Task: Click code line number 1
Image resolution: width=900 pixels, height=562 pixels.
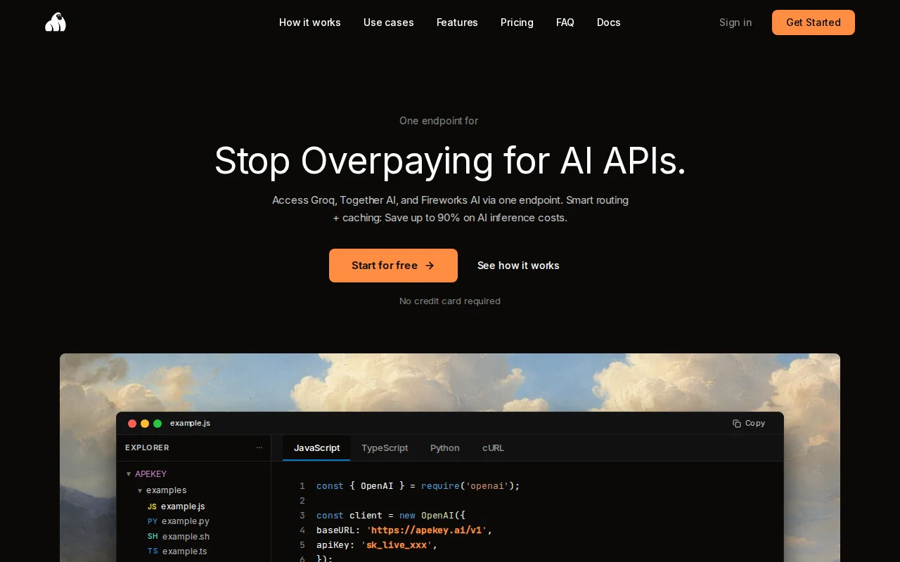Action: [x=302, y=486]
